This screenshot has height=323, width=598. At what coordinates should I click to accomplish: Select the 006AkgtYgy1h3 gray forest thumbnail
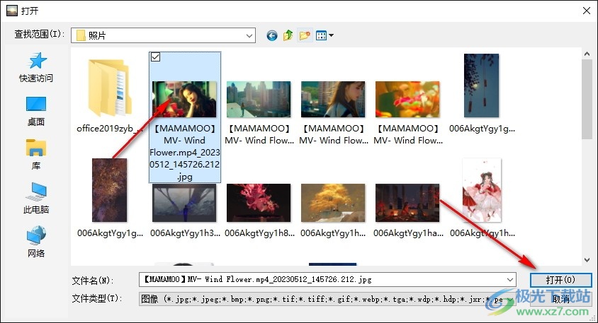184,202
